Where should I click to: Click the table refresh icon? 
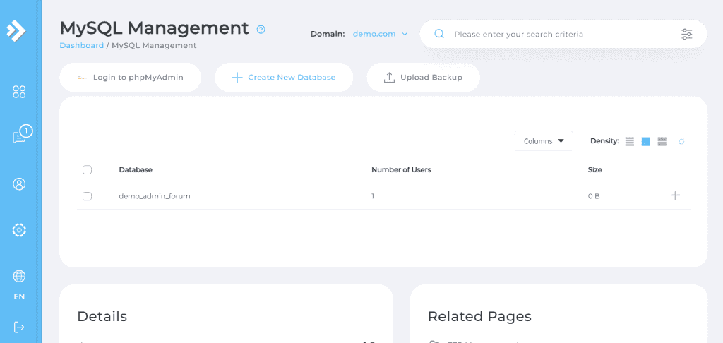681,142
